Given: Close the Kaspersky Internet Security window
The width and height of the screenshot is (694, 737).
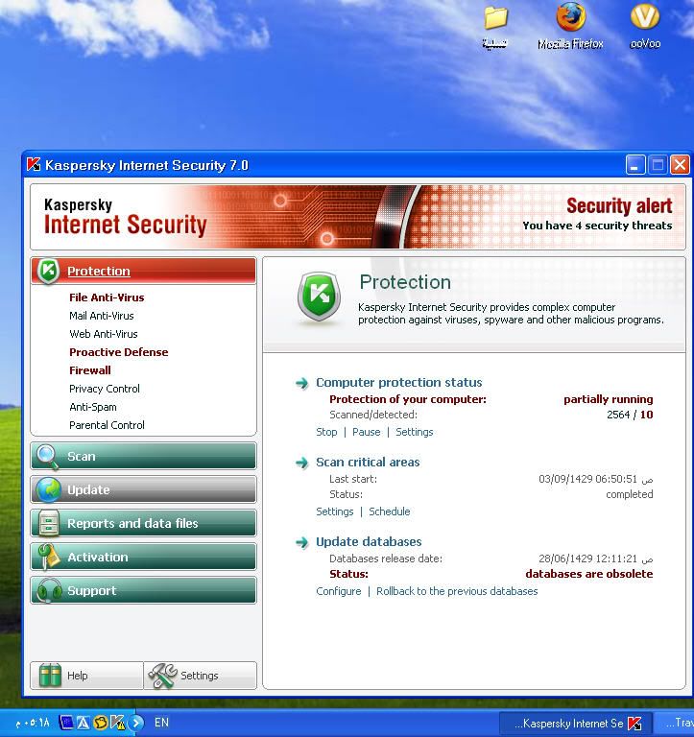Looking at the screenshot, I should 680,165.
